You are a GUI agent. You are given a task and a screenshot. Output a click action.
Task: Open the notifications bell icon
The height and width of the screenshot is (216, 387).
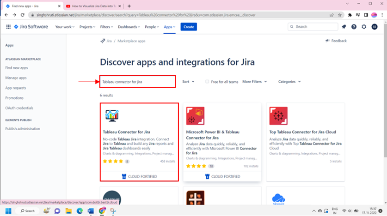click(x=344, y=27)
